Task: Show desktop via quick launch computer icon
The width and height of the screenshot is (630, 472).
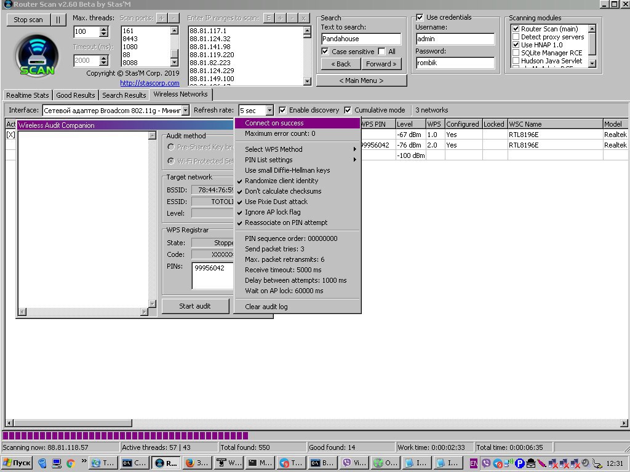Action: click(57, 463)
